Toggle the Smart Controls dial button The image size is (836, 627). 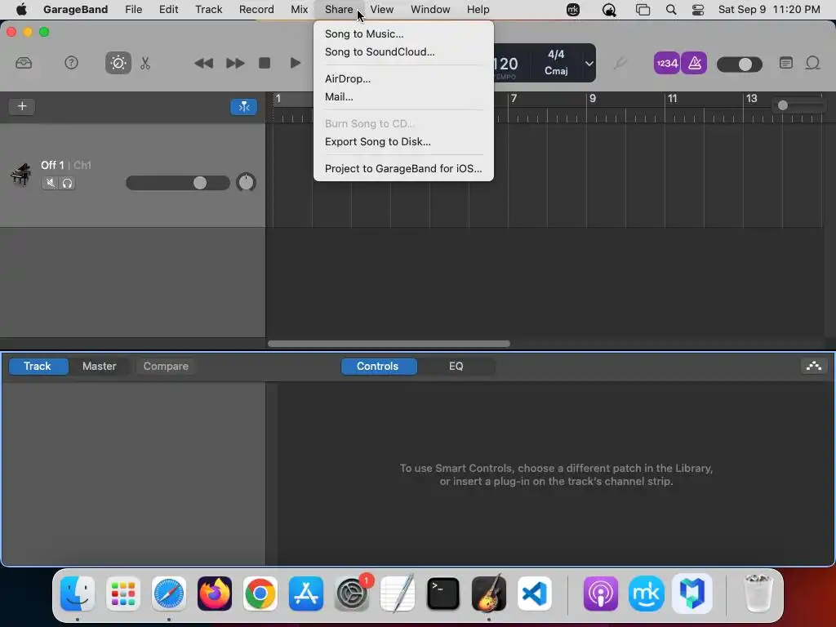[118, 64]
